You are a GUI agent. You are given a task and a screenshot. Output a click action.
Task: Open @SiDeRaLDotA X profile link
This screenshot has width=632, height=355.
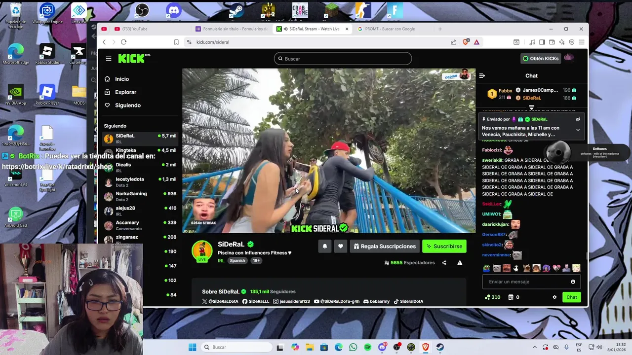click(220, 301)
